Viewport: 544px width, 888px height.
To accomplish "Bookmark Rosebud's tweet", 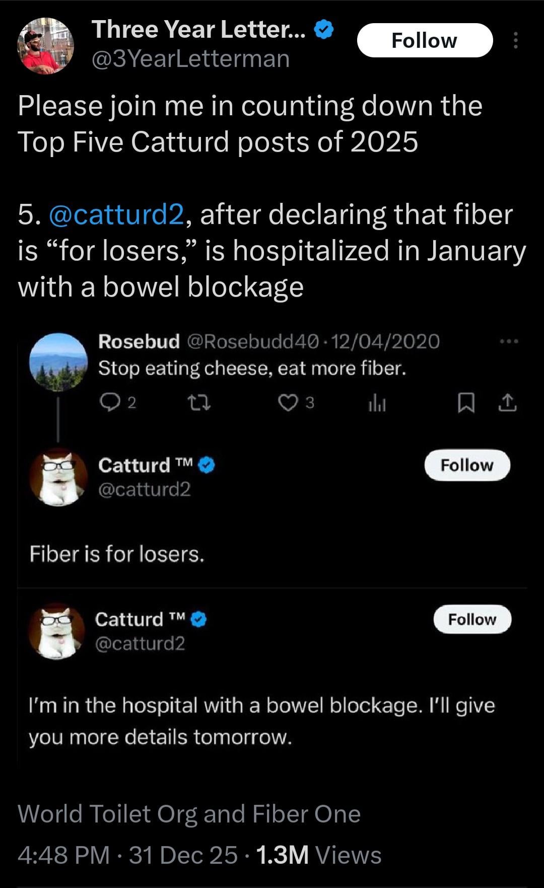I will coord(466,403).
